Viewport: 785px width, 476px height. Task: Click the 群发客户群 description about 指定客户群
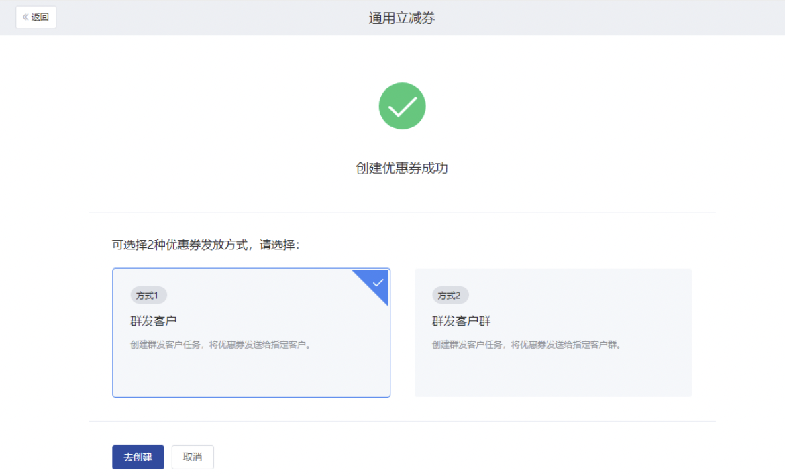click(x=527, y=345)
